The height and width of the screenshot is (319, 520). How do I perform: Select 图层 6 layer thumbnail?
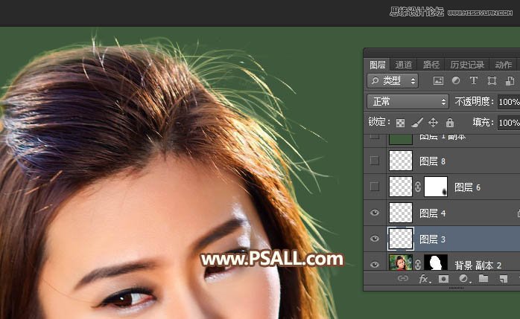(401, 187)
